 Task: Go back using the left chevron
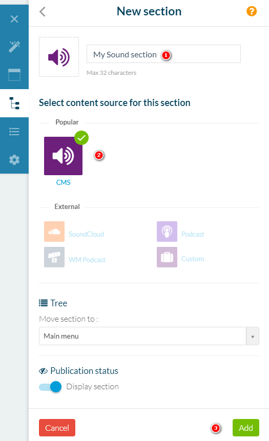(x=43, y=12)
